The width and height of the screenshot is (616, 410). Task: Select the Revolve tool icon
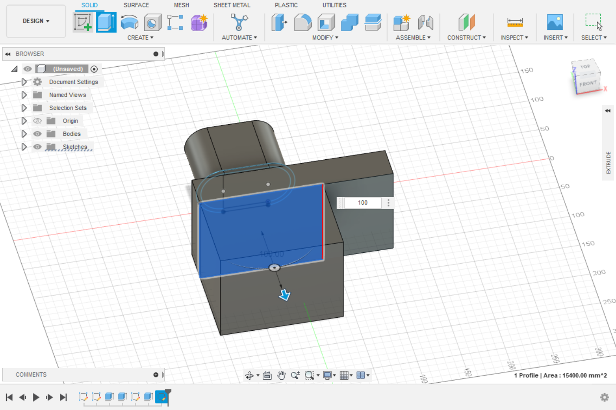point(129,22)
